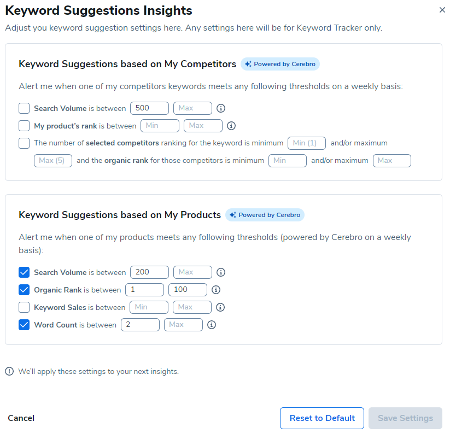Click info icon next to Organic Rank

point(216,290)
